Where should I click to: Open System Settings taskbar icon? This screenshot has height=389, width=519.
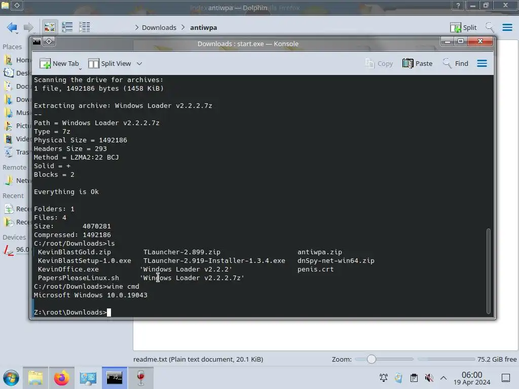(88, 378)
